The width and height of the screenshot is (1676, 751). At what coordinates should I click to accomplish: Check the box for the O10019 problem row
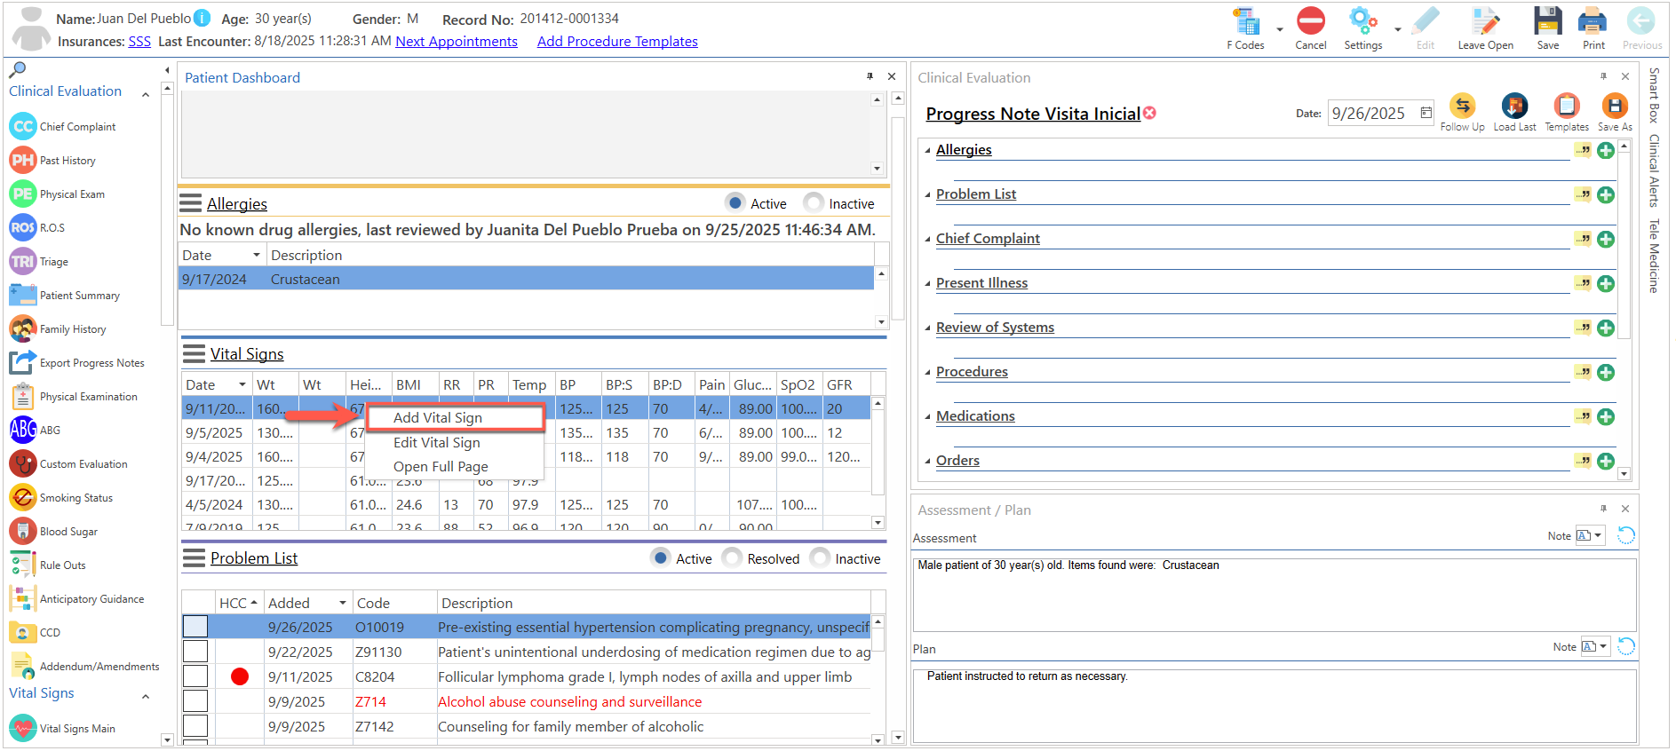point(195,627)
